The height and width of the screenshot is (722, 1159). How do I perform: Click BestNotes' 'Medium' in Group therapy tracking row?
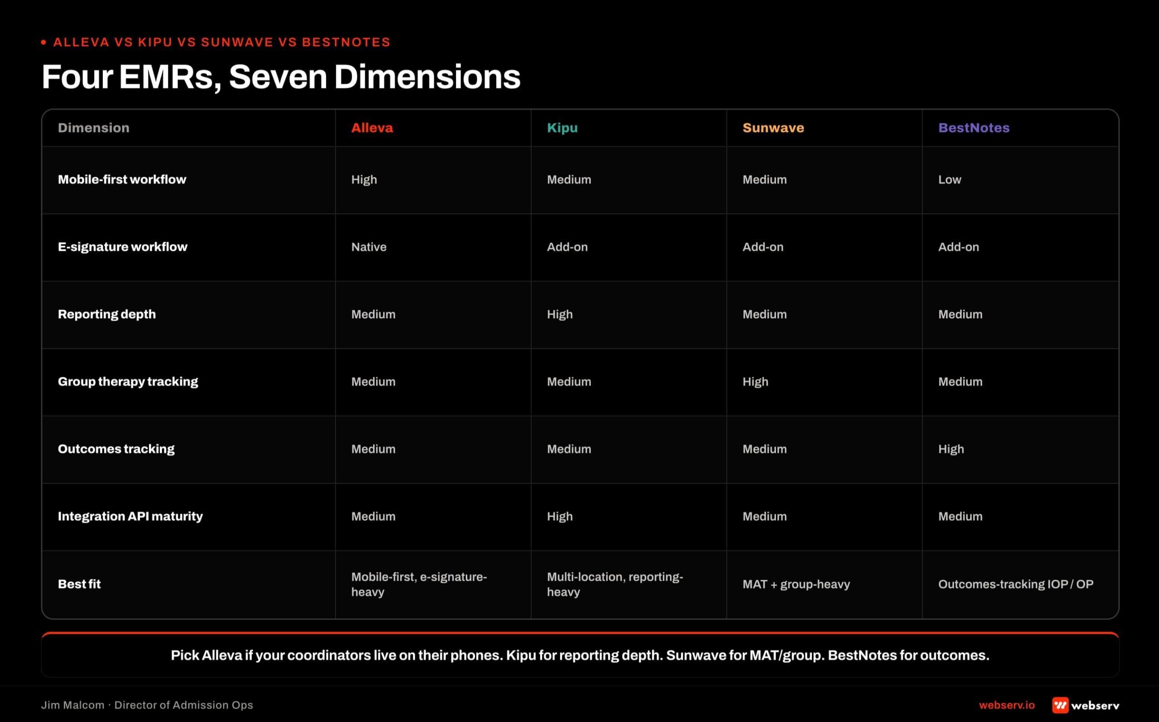pyautogui.click(x=960, y=382)
